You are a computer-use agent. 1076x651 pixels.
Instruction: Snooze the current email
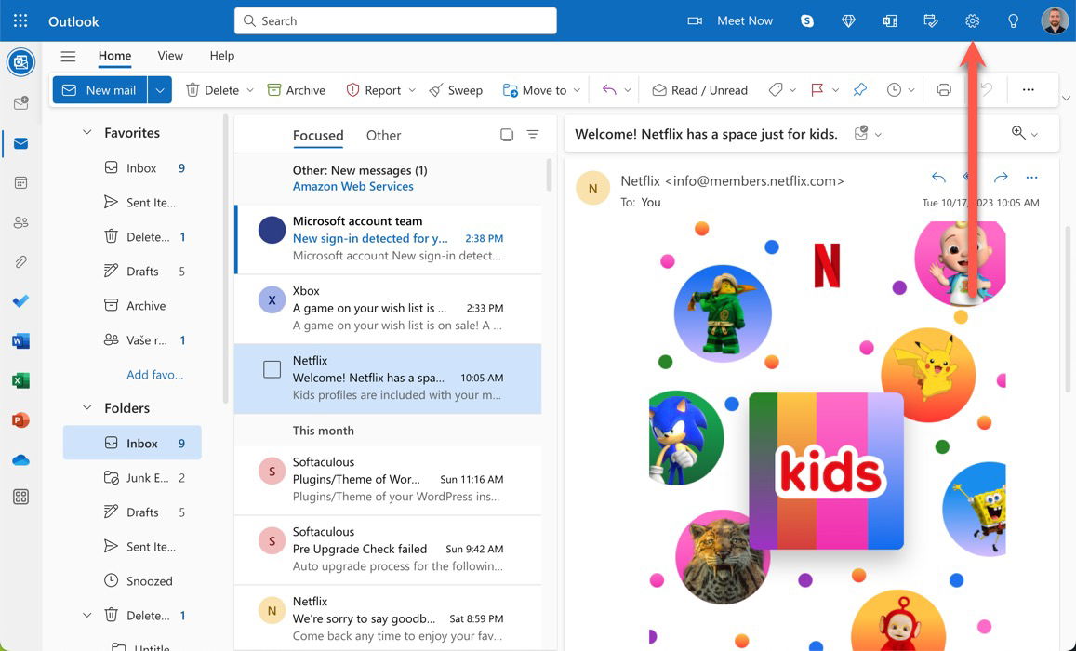[x=896, y=89]
